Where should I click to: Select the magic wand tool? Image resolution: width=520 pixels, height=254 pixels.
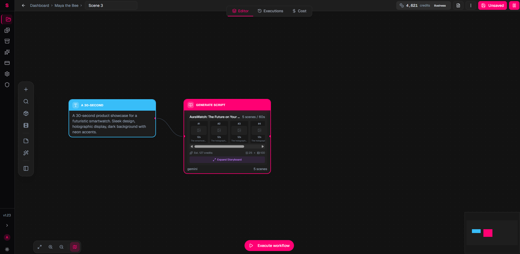(x=26, y=153)
